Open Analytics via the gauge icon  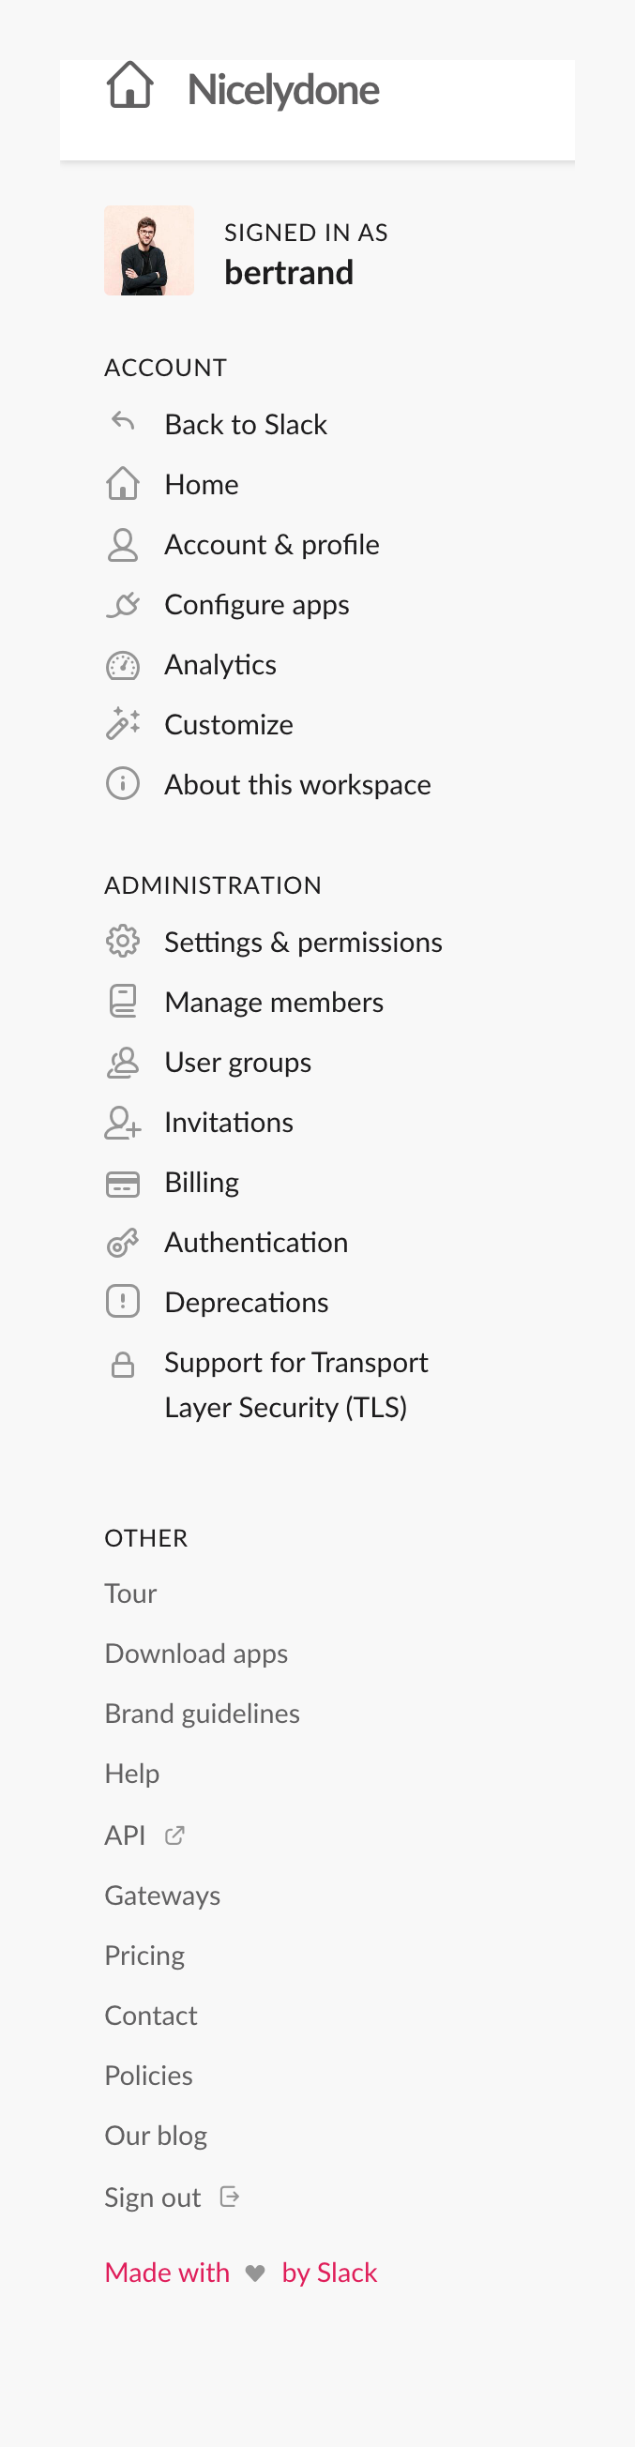pyautogui.click(x=123, y=666)
